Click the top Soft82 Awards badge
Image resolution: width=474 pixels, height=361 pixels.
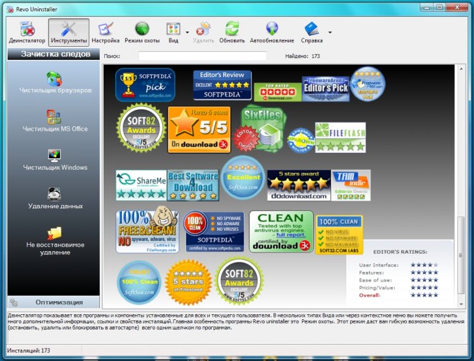(x=141, y=127)
